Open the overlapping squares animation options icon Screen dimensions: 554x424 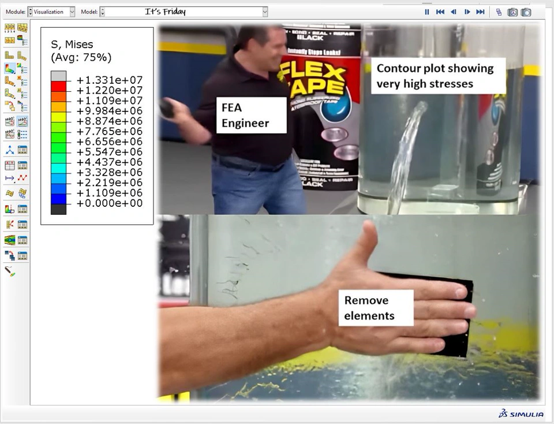pos(499,12)
